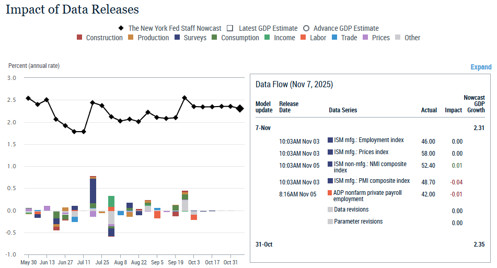The width and height of the screenshot is (497, 268).
Task: Expand the 31-Oct model update row
Action: click(x=264, y=244)
